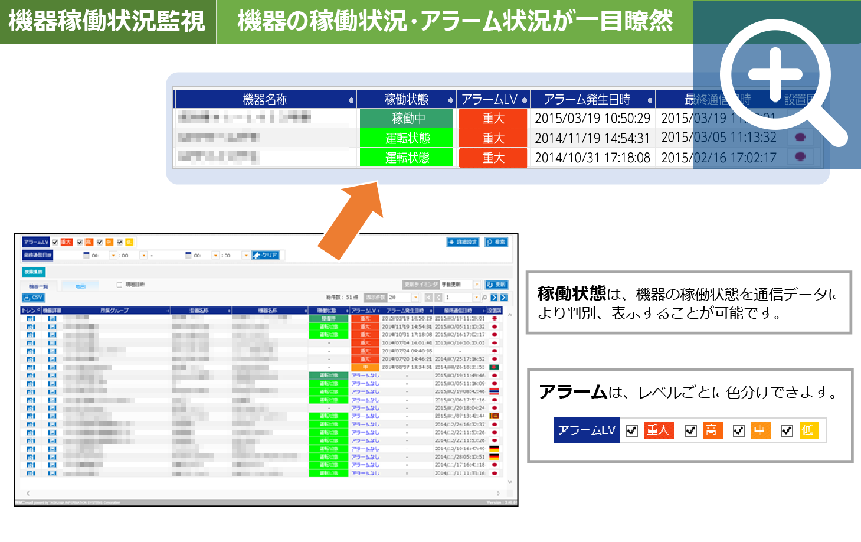Toggle 重大 filter checkbox in the small screen
Screen dimensions: 861x542
pos(55,242)
